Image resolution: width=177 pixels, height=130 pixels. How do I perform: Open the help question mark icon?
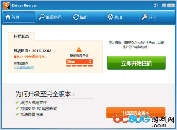point(155,5)
